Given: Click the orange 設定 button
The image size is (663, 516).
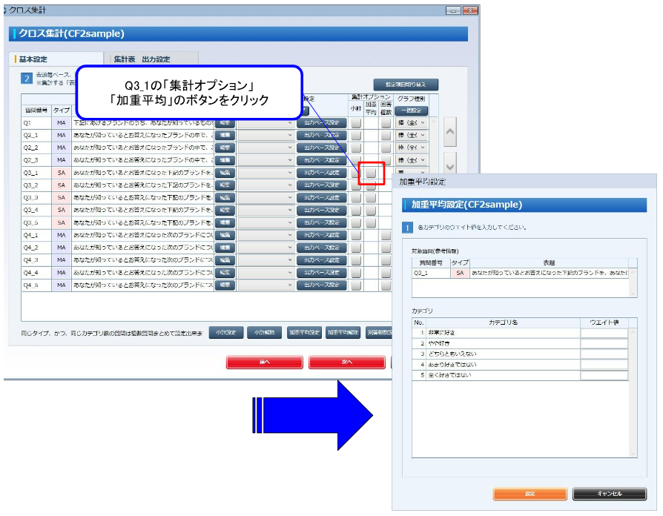Looking at the screenshot, I should coord(530,493).
